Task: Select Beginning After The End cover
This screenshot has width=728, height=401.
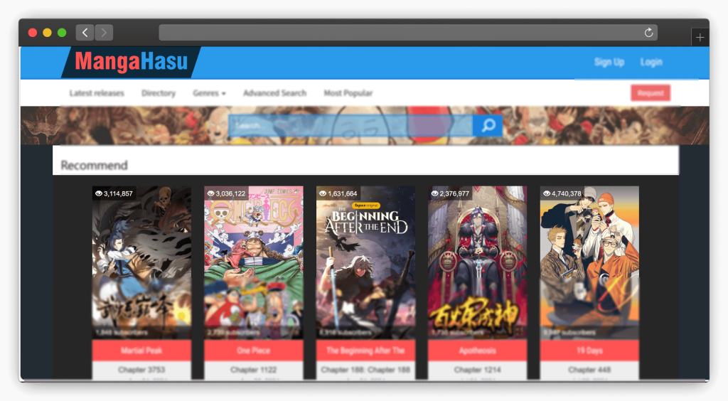Action: coord(365,262)
